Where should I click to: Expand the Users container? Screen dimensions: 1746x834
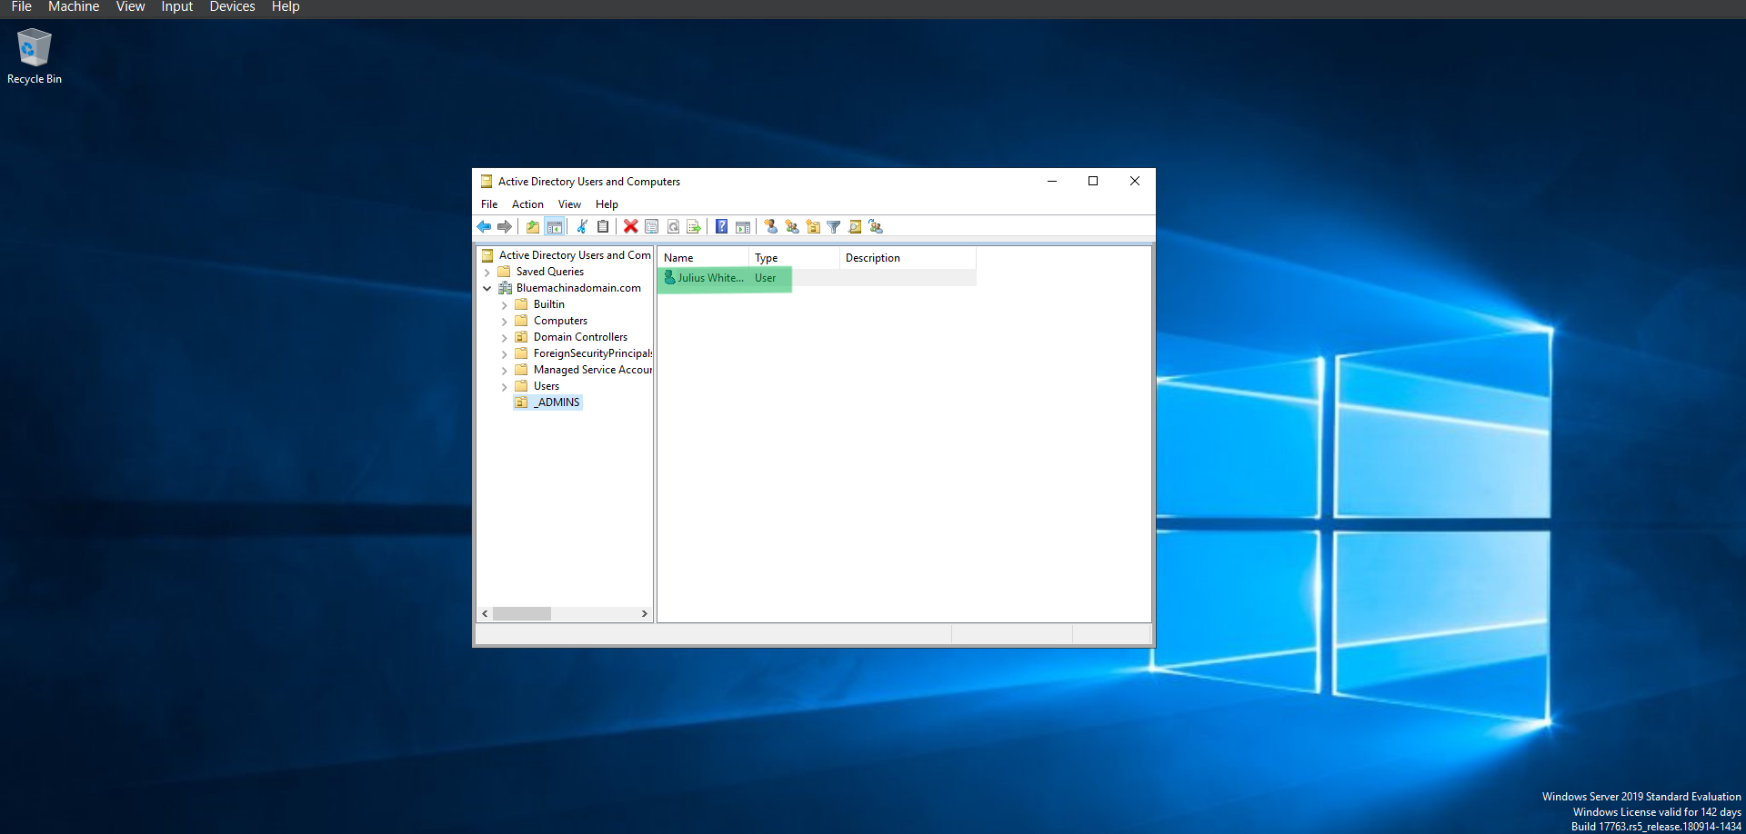[x=505, y=387]
